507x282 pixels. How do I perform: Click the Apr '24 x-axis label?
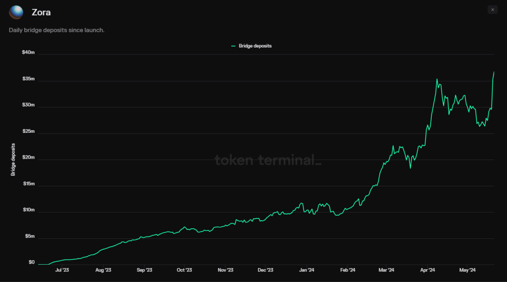click(x=427, y=270)
